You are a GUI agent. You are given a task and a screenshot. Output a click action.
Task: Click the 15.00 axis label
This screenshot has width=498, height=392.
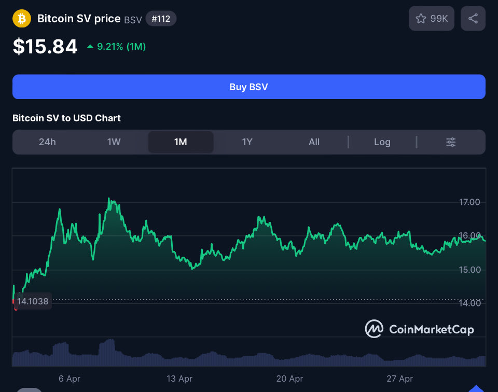469,270
